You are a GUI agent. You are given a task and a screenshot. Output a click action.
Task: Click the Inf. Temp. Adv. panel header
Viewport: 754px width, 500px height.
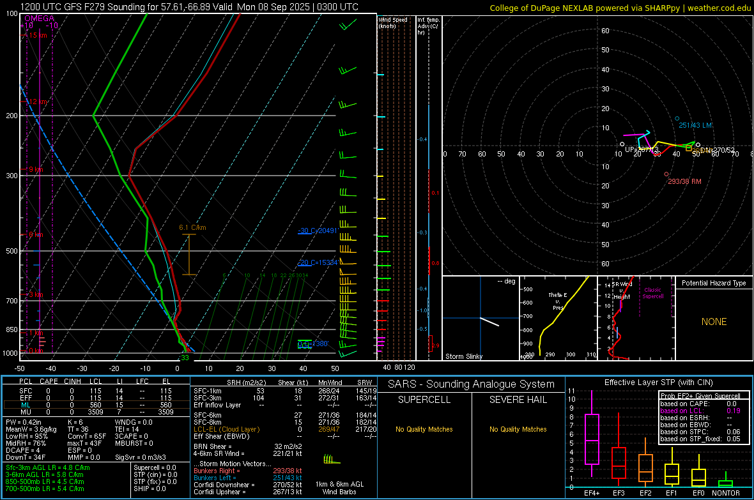click(428, 26)
